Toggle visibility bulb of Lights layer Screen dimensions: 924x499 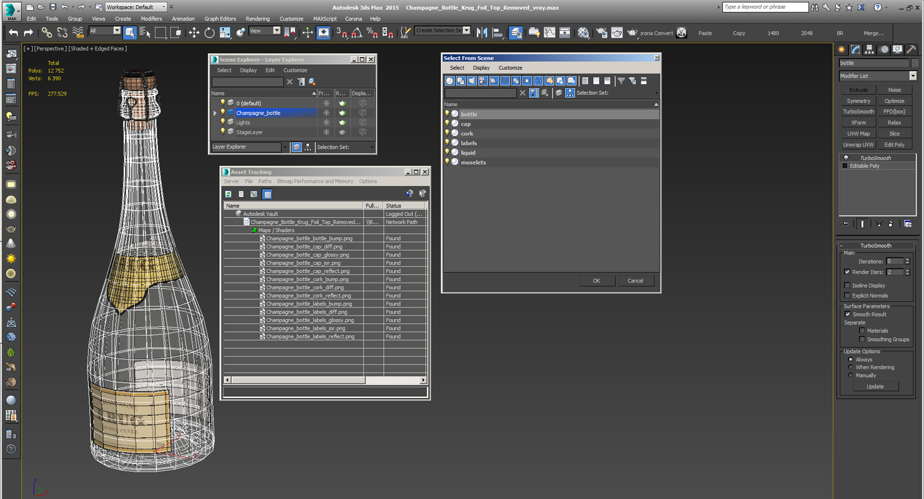point(222,122)
